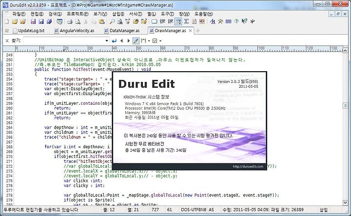Click the empty rectangle icon in toolbar
Screen dimensions: 351x216
[x=154, y=21]
